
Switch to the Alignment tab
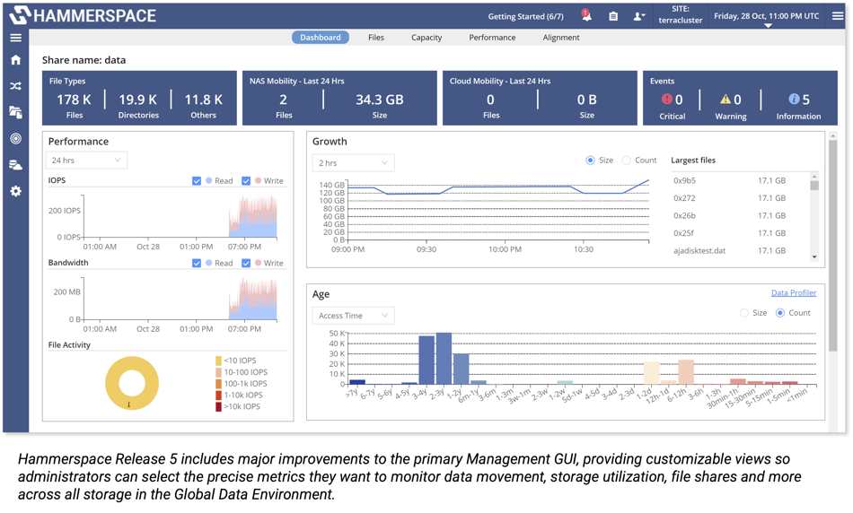[561, 38]
